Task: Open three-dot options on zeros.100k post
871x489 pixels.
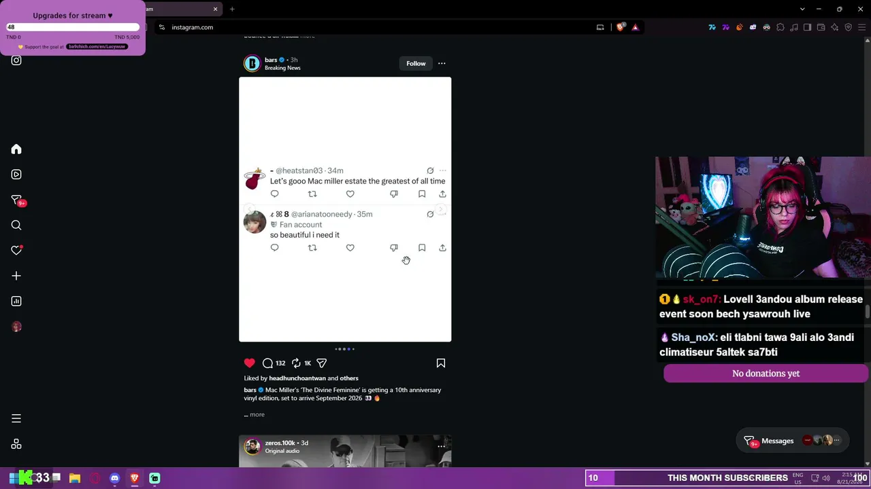Action: point(442,446)
